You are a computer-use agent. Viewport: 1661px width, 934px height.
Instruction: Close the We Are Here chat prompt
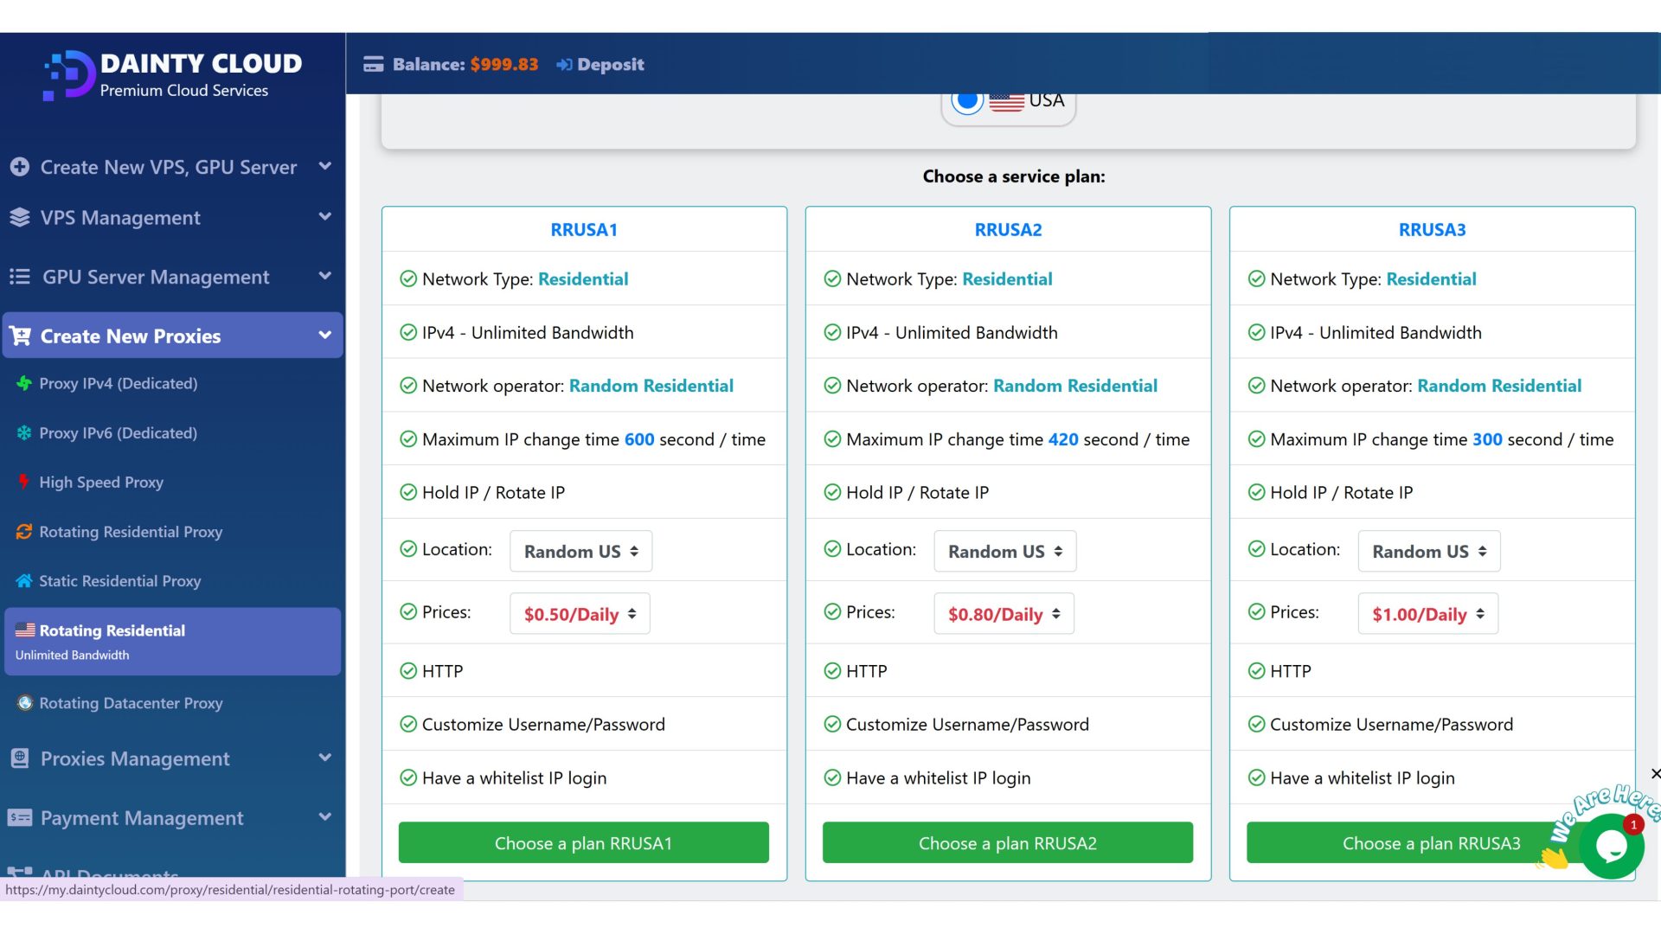click(1655, 774)
